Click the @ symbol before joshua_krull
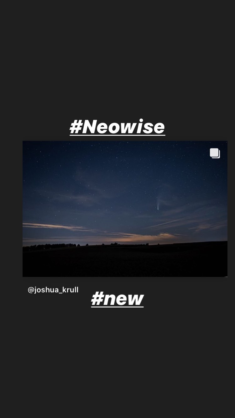The width and height of the screenshot is (235, 418). click(31, 290)
